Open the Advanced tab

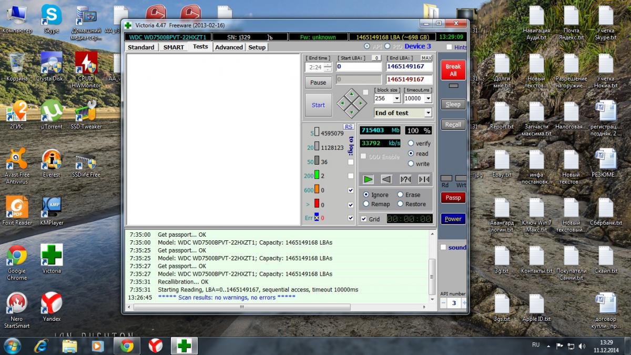point(229,47)
